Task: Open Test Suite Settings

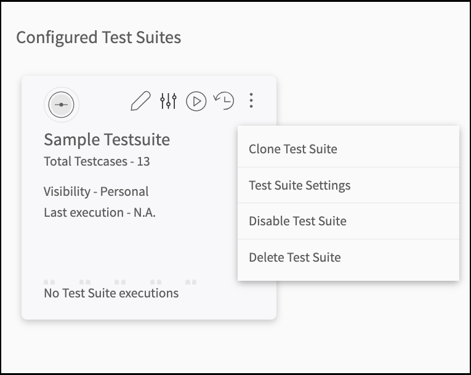Action: 348,185
